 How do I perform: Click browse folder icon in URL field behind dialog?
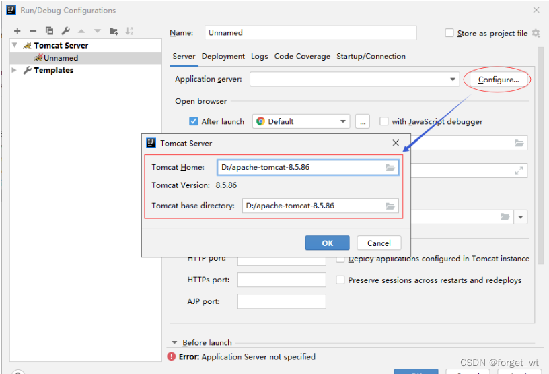tap(519, 143)
